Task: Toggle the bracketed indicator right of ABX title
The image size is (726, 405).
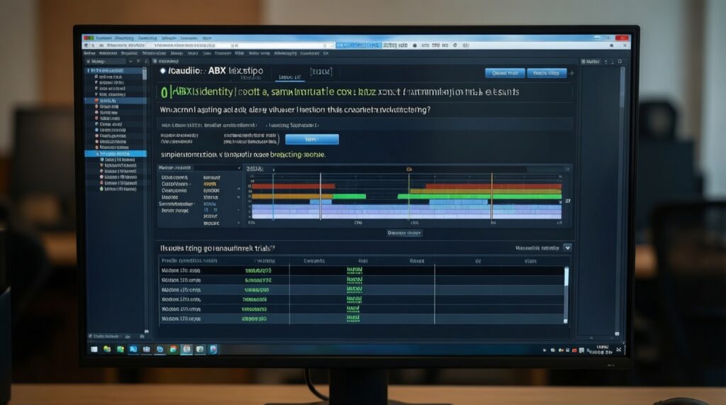Action: [320, 72]
